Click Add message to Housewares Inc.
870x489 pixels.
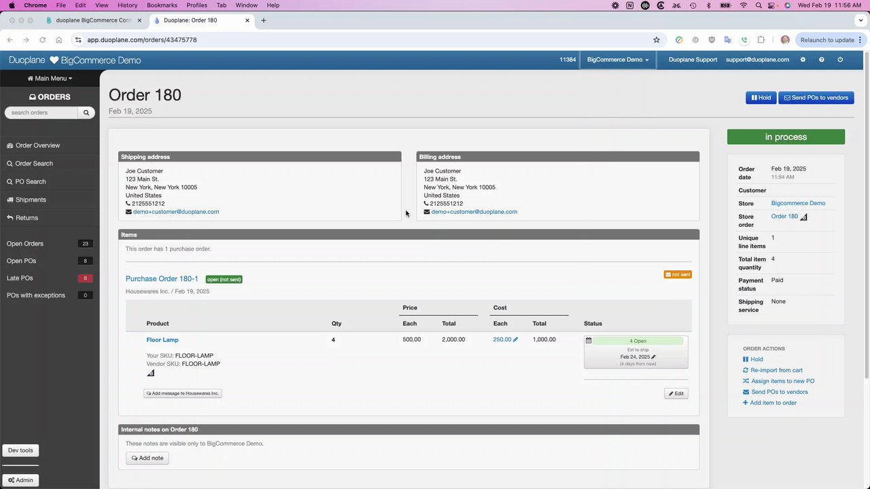(x=183, y=393)
